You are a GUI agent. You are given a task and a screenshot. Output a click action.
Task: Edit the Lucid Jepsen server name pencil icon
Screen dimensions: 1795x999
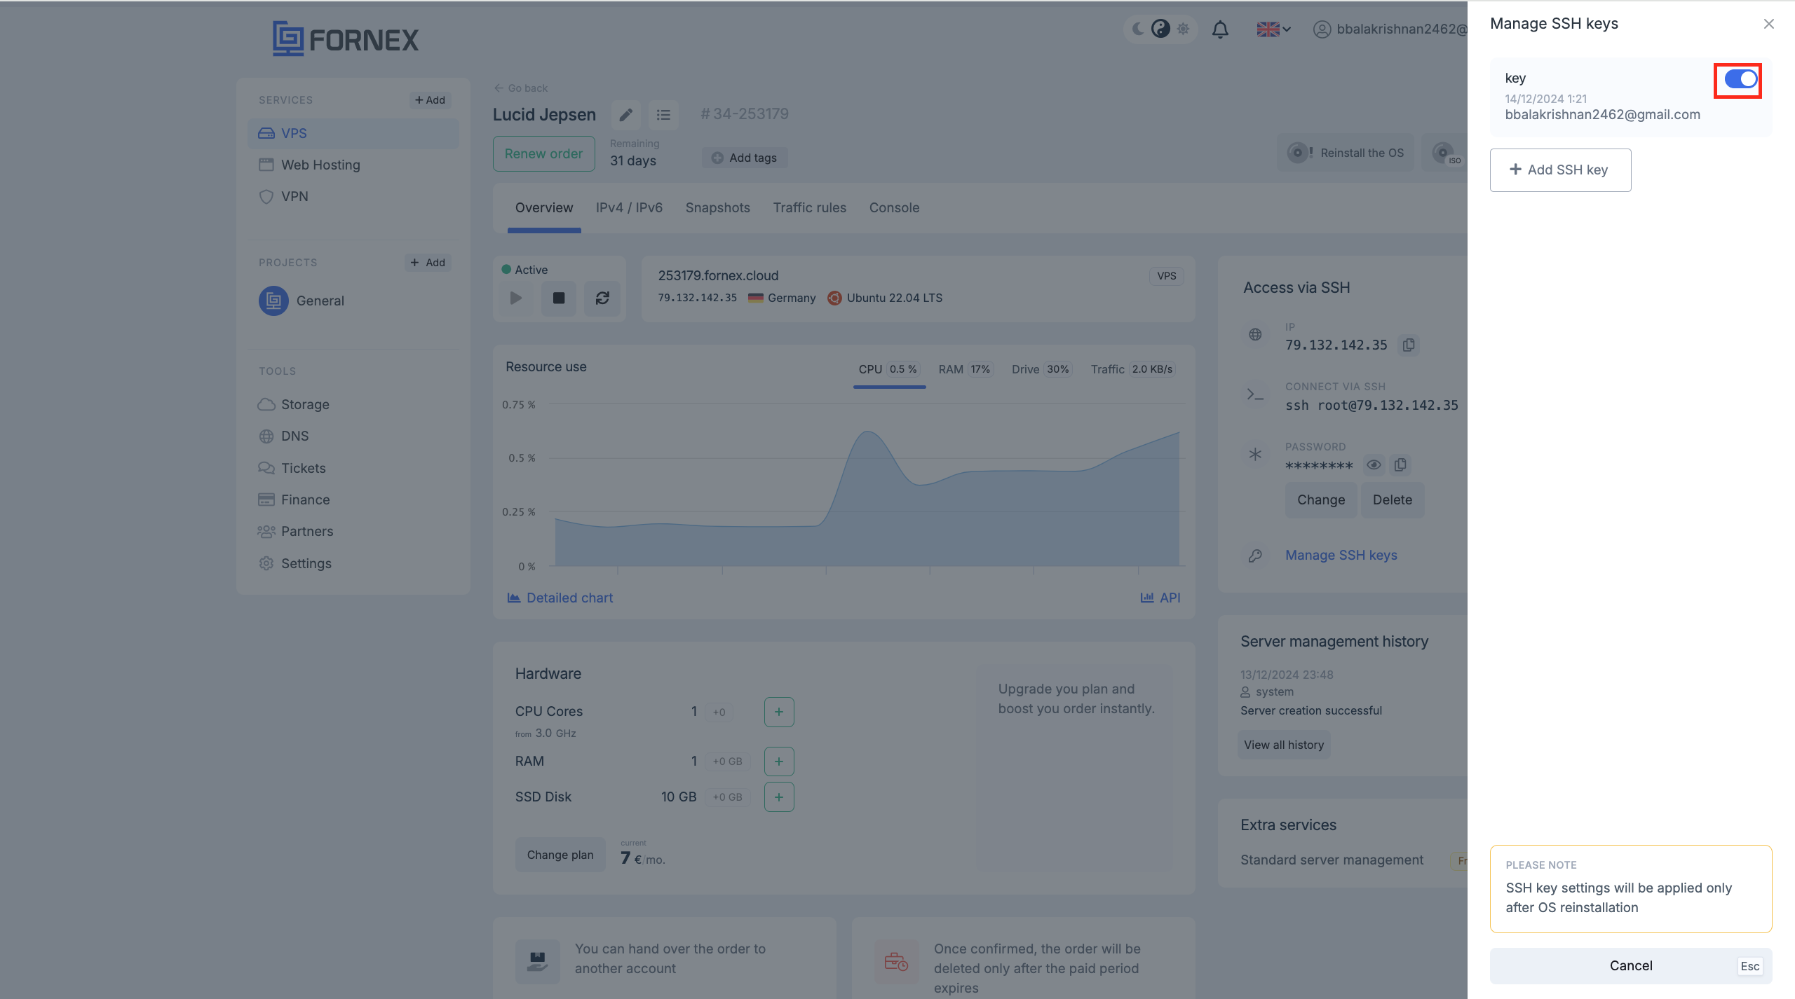tap(625, 115)
